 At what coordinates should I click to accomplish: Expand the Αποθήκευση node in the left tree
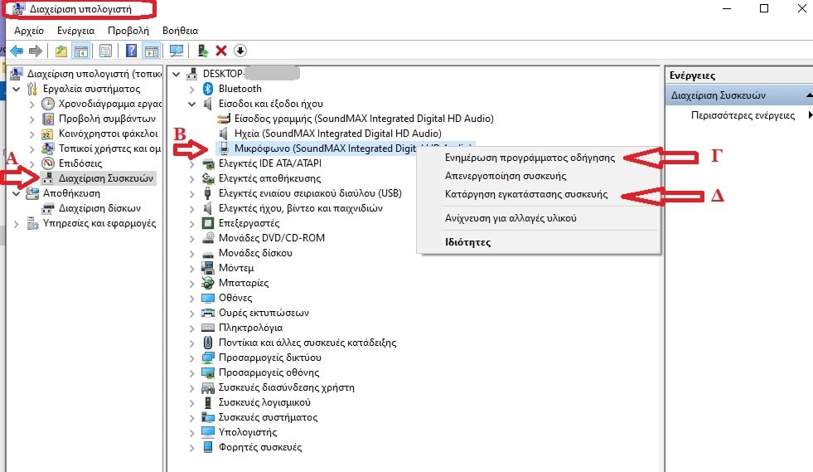pos(17,193)
